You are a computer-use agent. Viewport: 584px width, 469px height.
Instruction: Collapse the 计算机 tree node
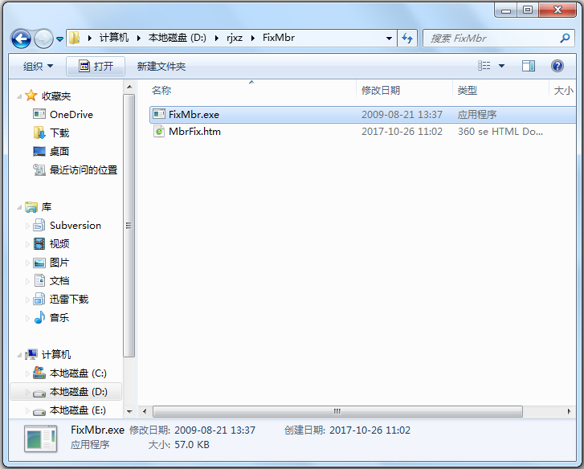coord(19,355)
